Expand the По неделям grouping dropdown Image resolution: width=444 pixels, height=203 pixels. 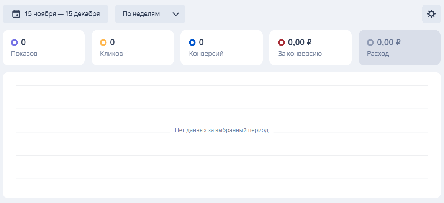tap(150, 14)
